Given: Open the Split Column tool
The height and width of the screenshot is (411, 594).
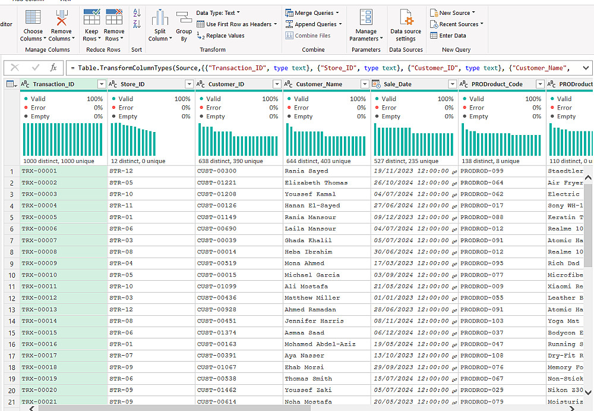Looking at the screenshot, I should pos(160,25).
